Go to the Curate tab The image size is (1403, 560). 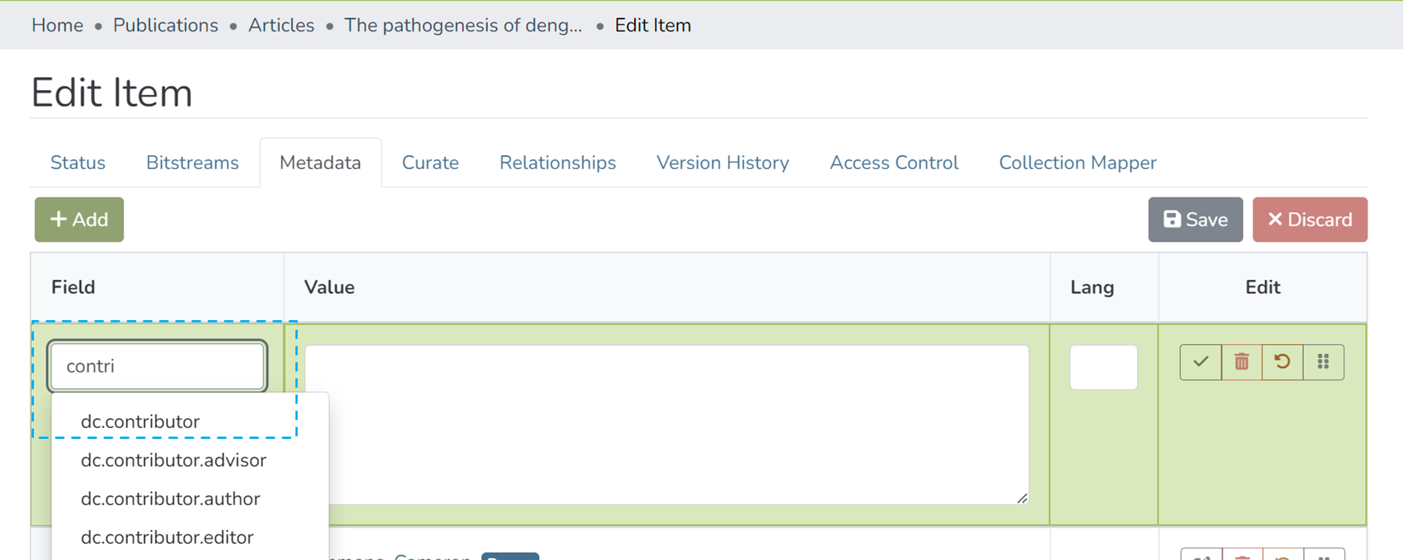pyautogui.click(x=430, y=163)
